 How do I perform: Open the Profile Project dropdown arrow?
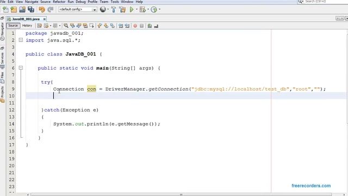coord(159,9)
